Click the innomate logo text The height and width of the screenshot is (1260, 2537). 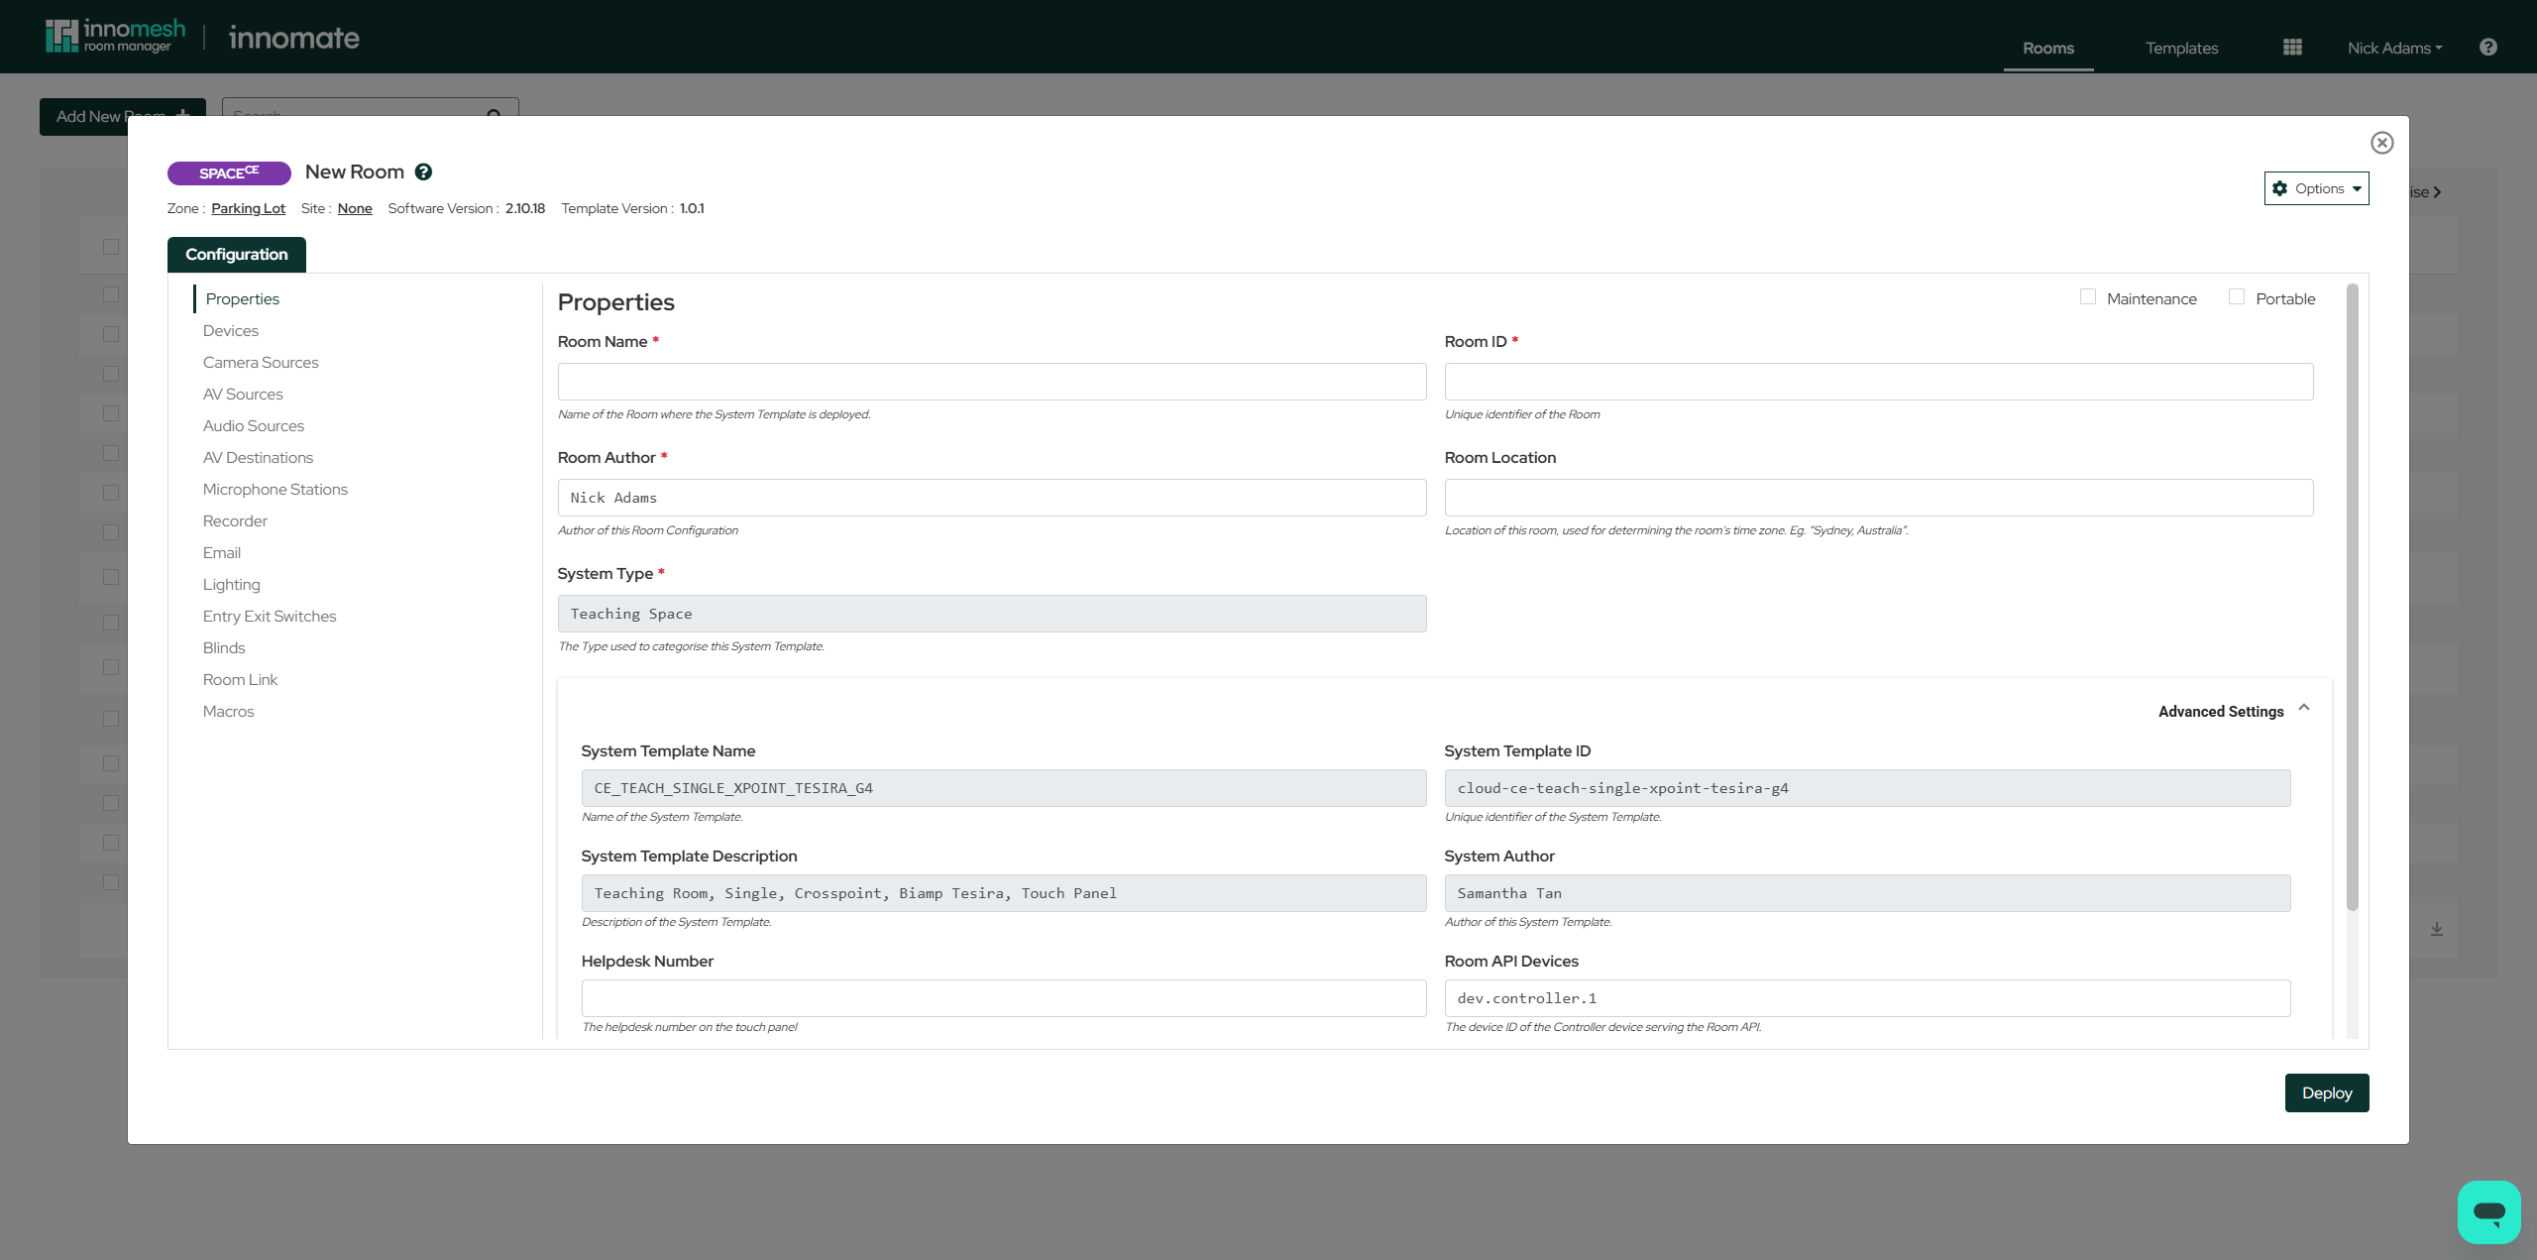click(x=294, y=38)
